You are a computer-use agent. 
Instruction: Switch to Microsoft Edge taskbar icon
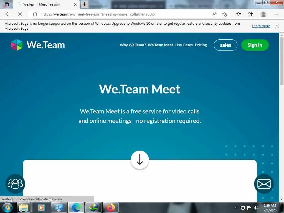[x=76, y=207]
